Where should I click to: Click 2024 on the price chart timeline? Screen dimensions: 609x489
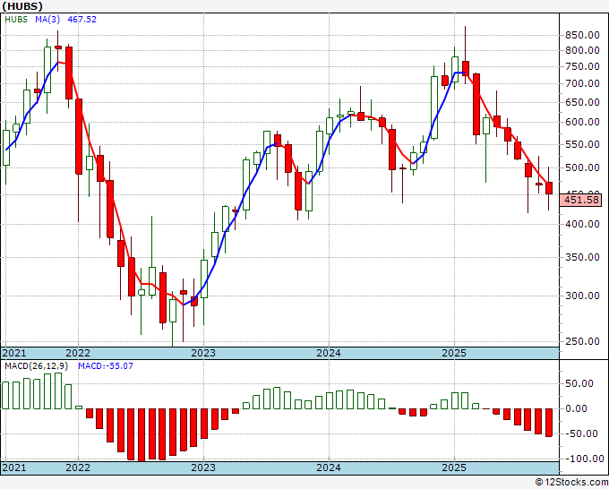point(329,353)
